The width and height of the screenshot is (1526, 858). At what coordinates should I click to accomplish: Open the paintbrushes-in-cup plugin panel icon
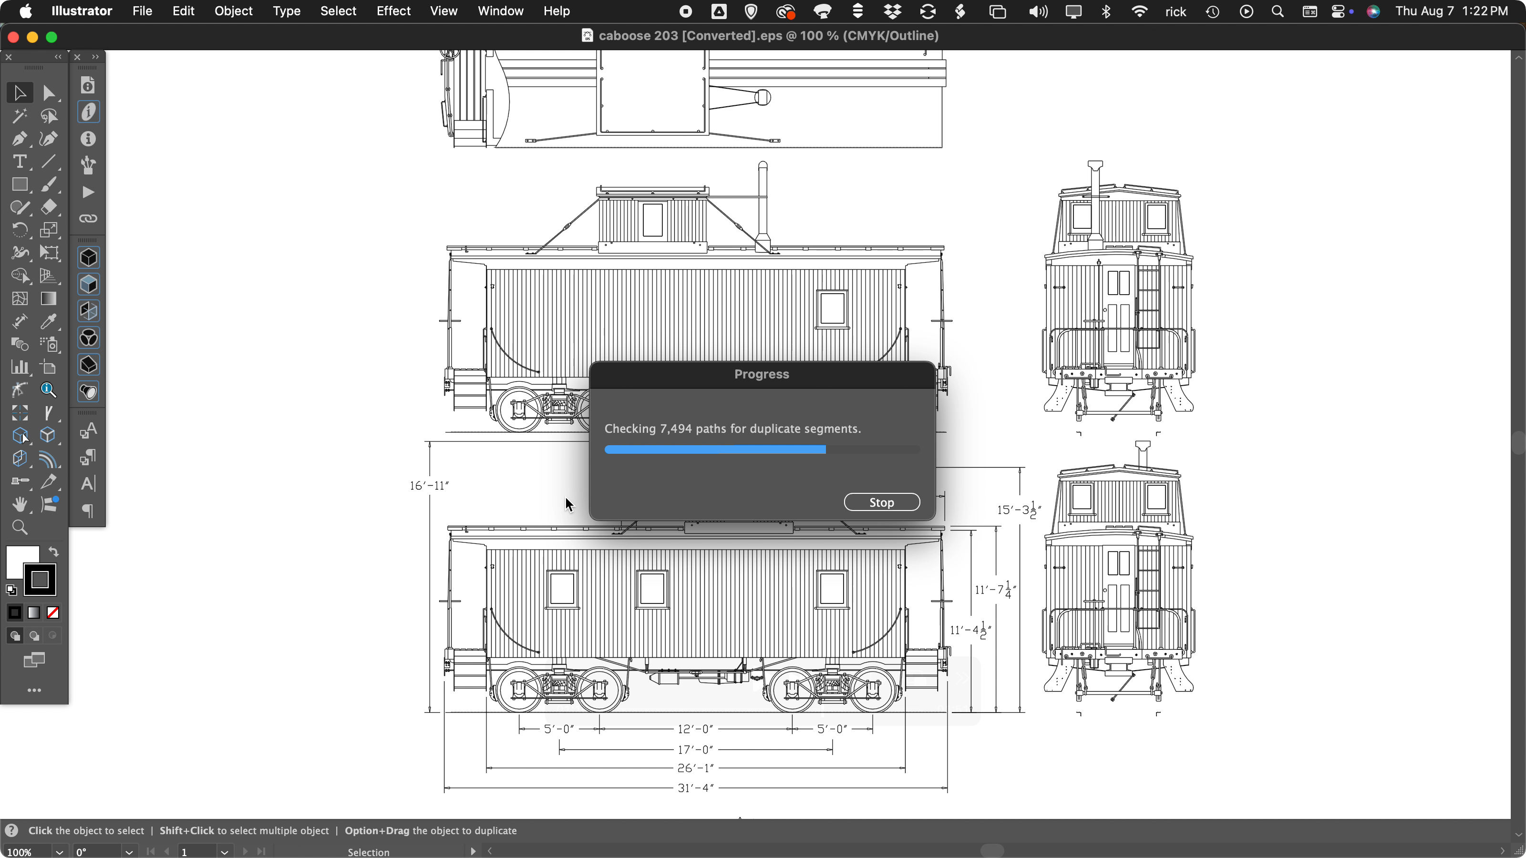pos(88,165)
